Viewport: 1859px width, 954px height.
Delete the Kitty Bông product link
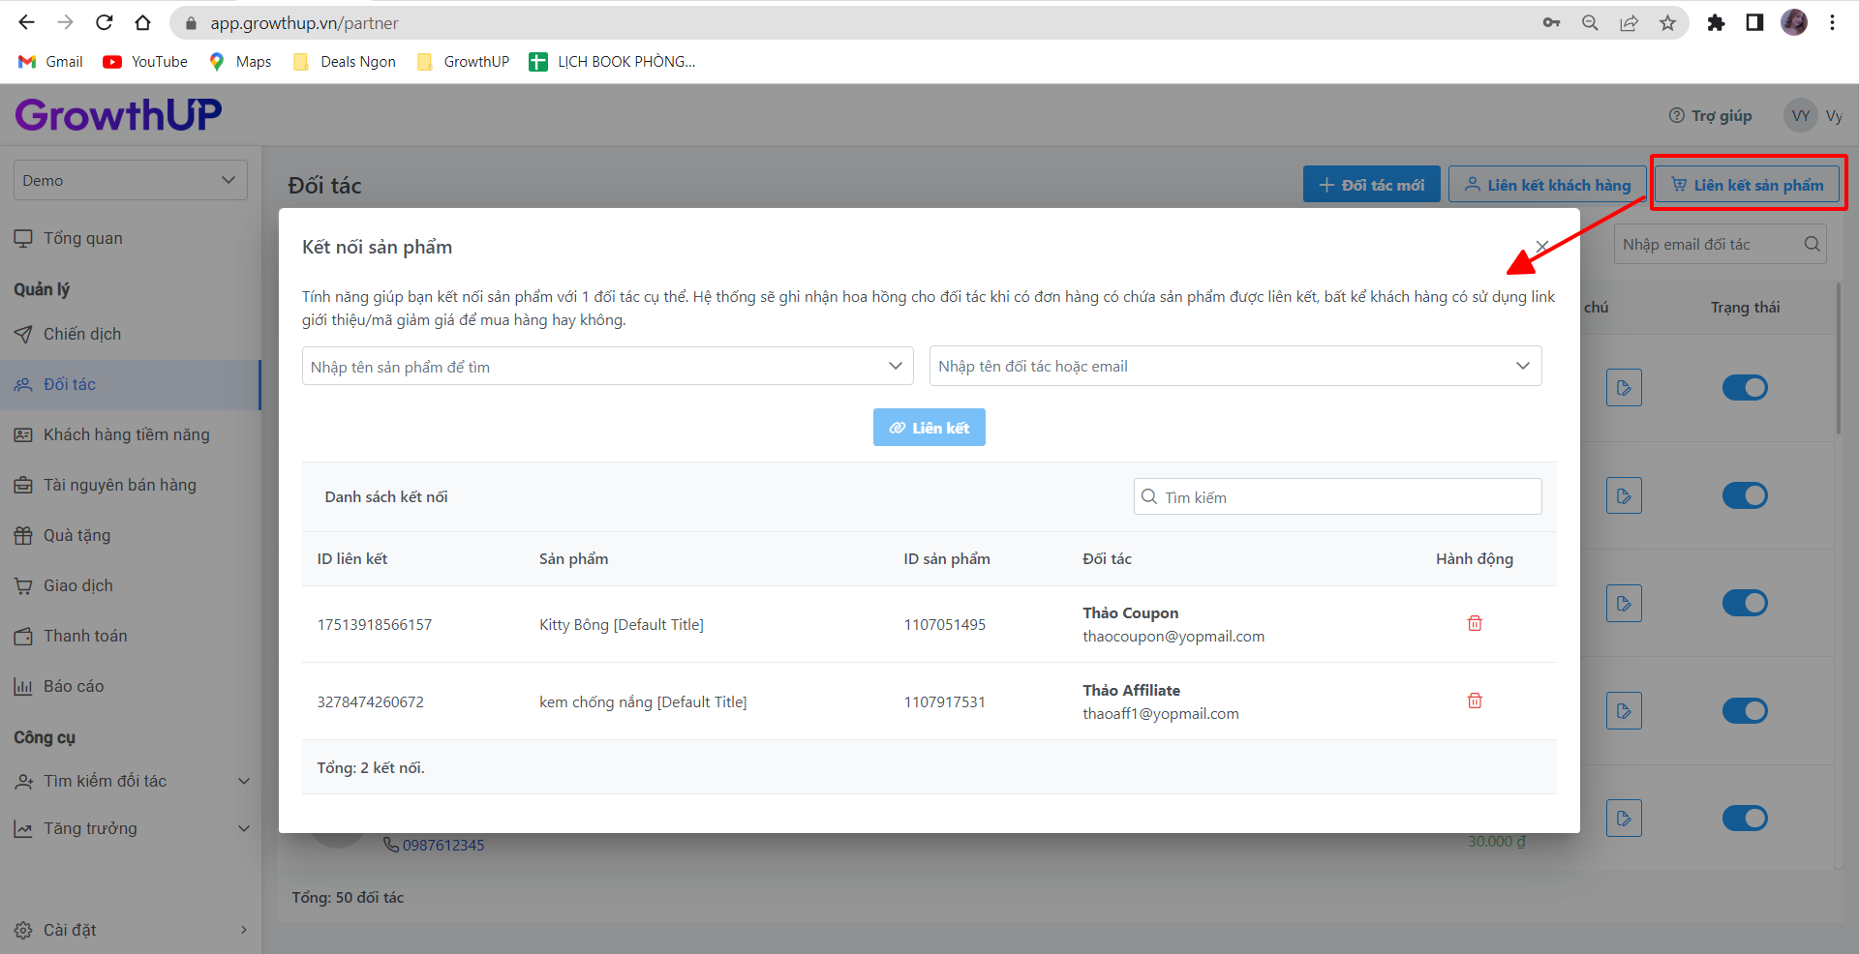(1474, 623)
